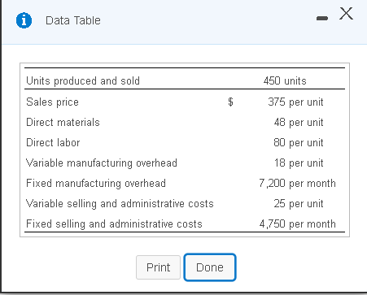Minimize the Data Table dialog

point(322,18)
